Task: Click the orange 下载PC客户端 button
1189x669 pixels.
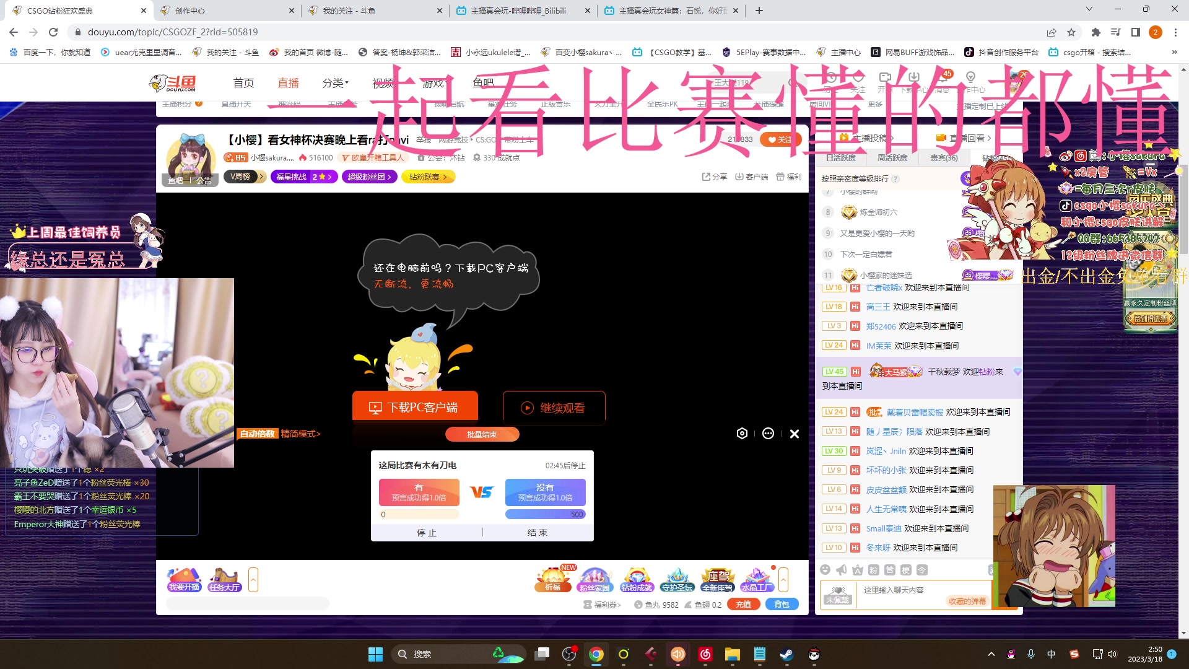Action: click(415, 407)
